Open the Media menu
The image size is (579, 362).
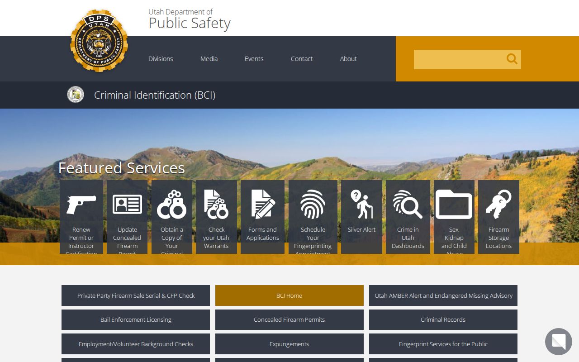click(209, 59)
